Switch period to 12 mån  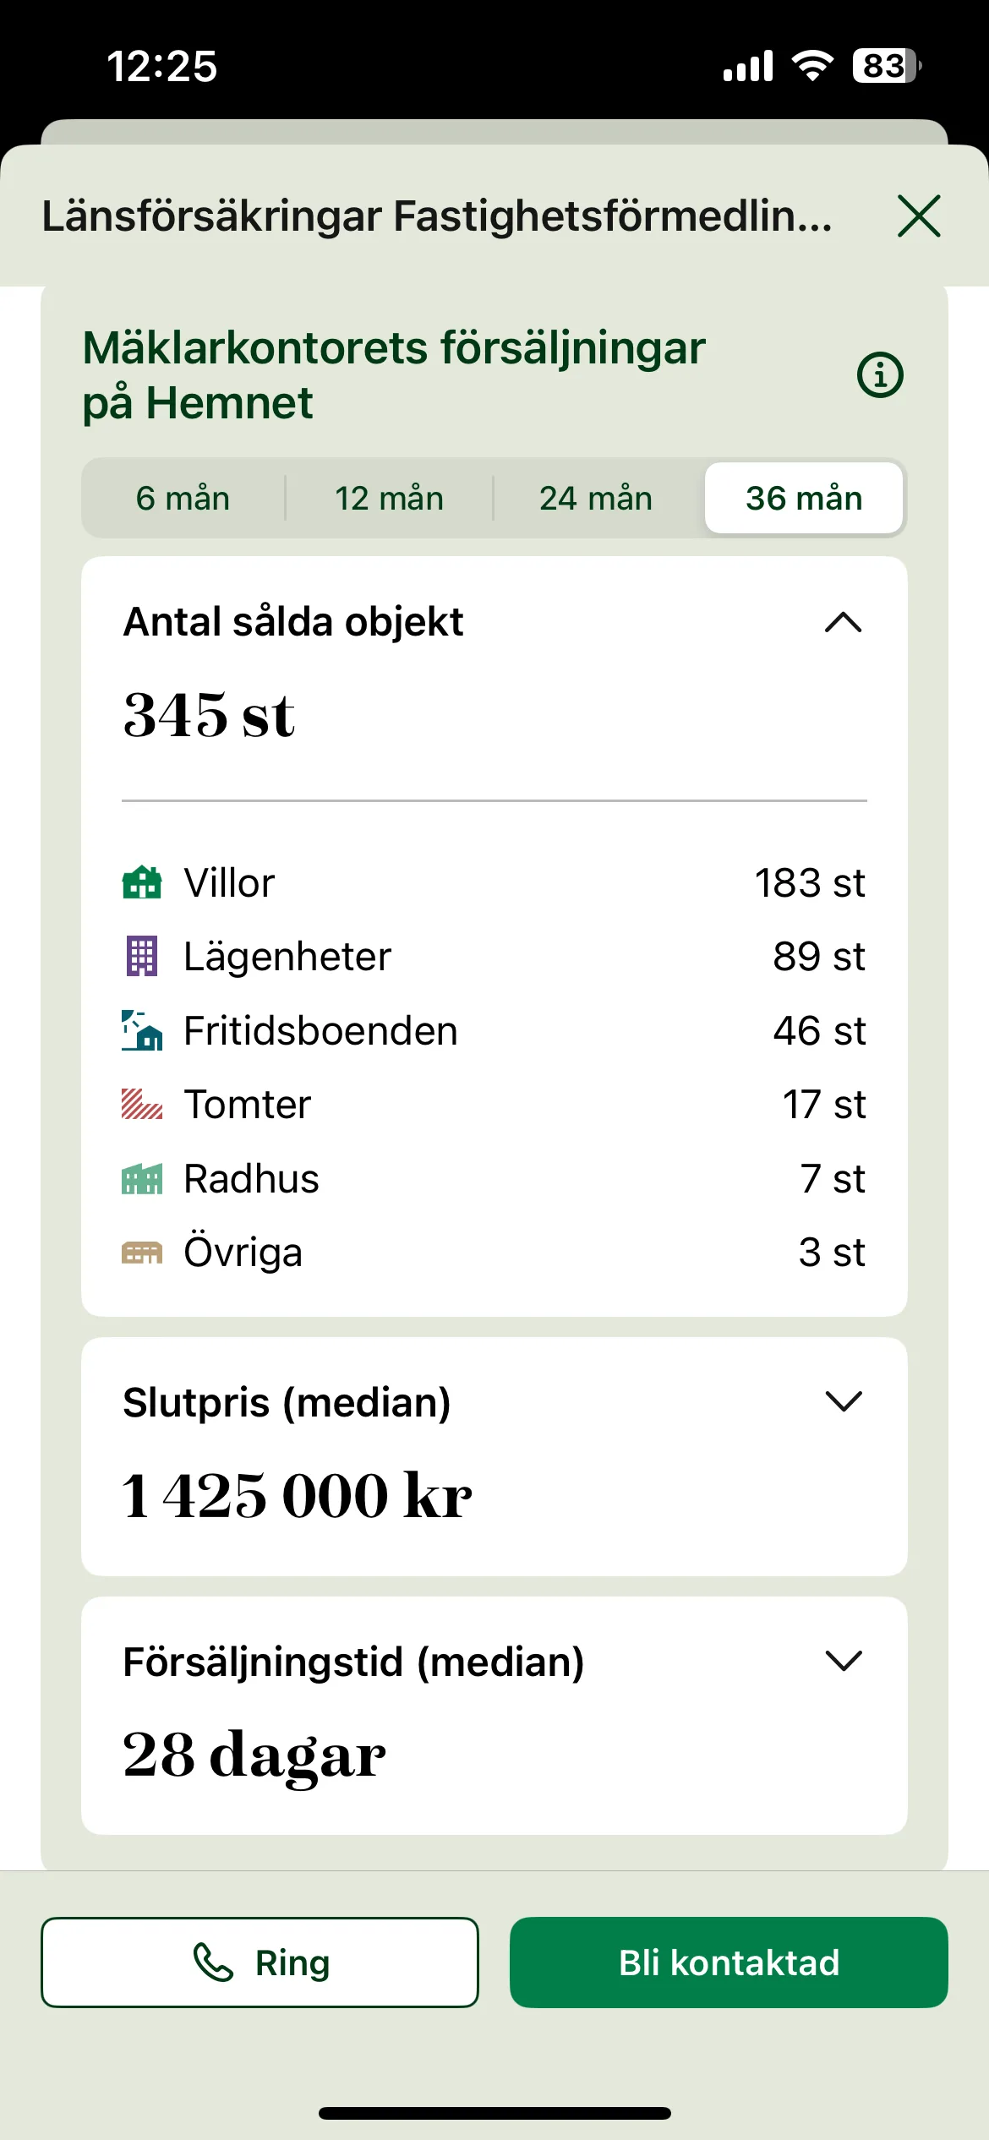click(x=390, y=499)
